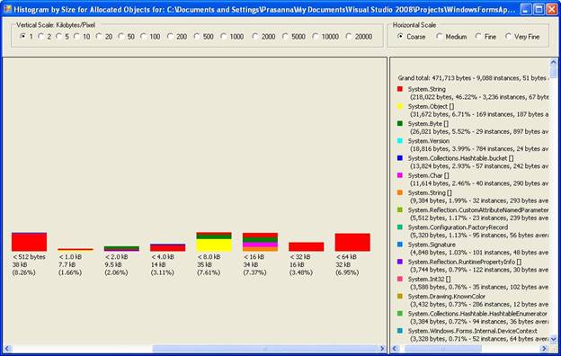This screenshot has height=356, width=561.
Task: Click the System.Object [] yellow legend swatch
Action: (400, 106)
